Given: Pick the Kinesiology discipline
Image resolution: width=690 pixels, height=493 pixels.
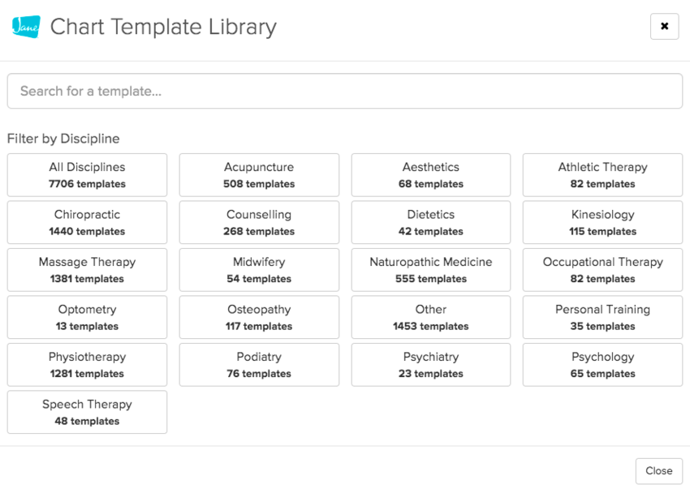Looking at the screenshot, I should click(602, 222).
